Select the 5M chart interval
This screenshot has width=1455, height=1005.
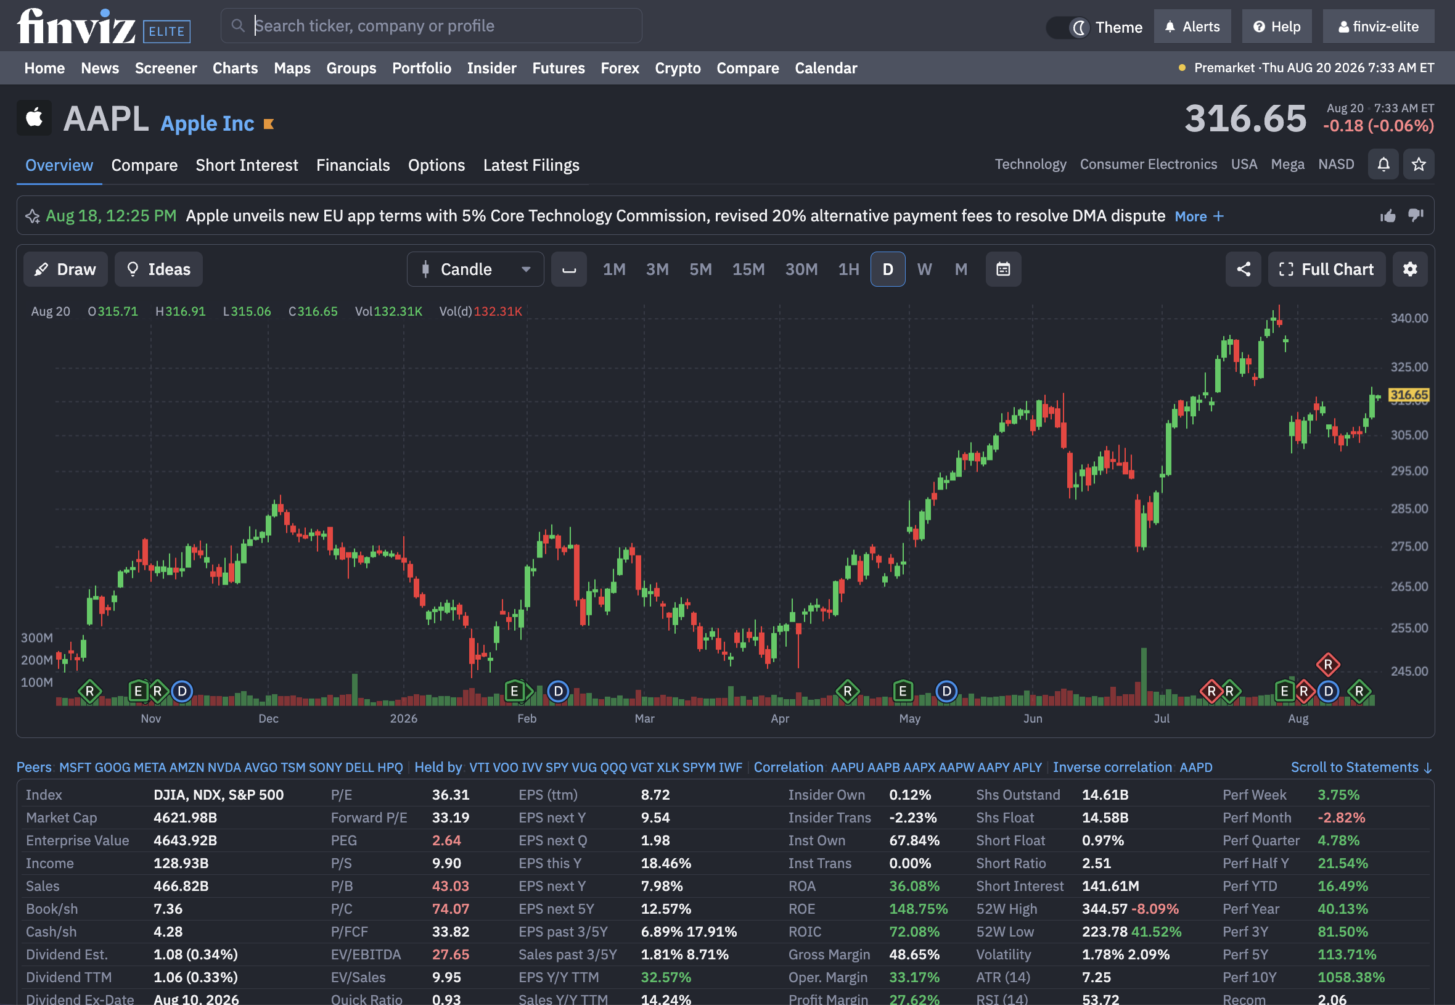700,269
